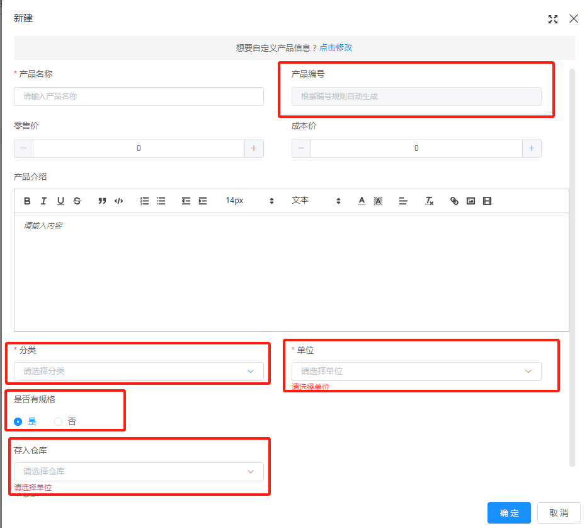Create an ordered numbered list

pyautogui.click(x=144, y=201)
